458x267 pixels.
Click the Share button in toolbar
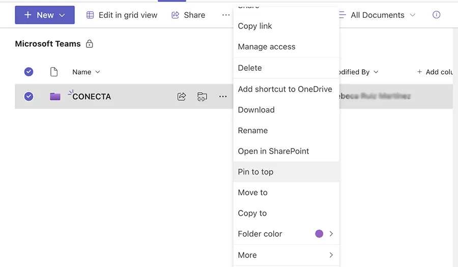188,15
